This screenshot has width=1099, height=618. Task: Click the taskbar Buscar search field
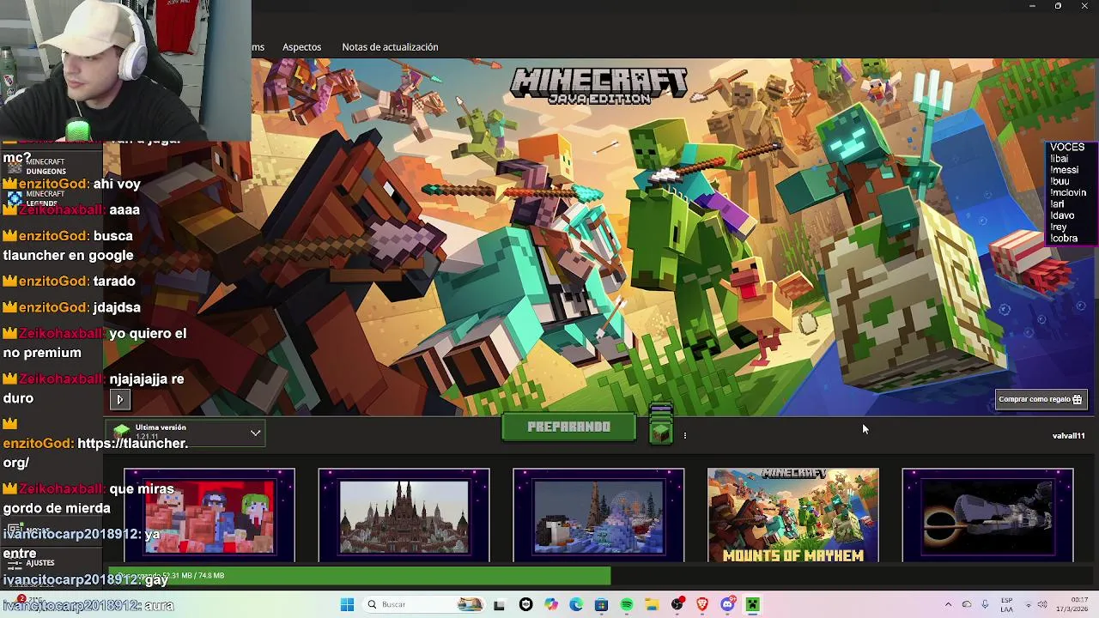point(422,604)
